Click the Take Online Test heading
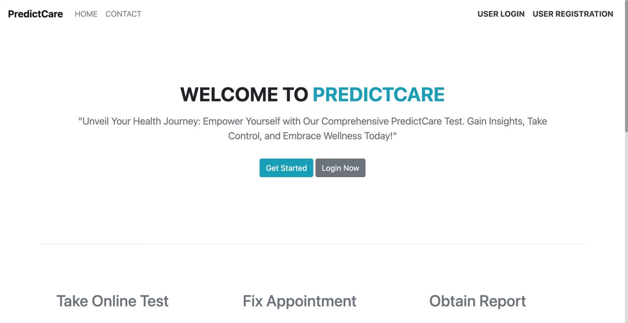The height and width of the screenshot is (323, 628). pyautogui.click(x=112, y=301)
